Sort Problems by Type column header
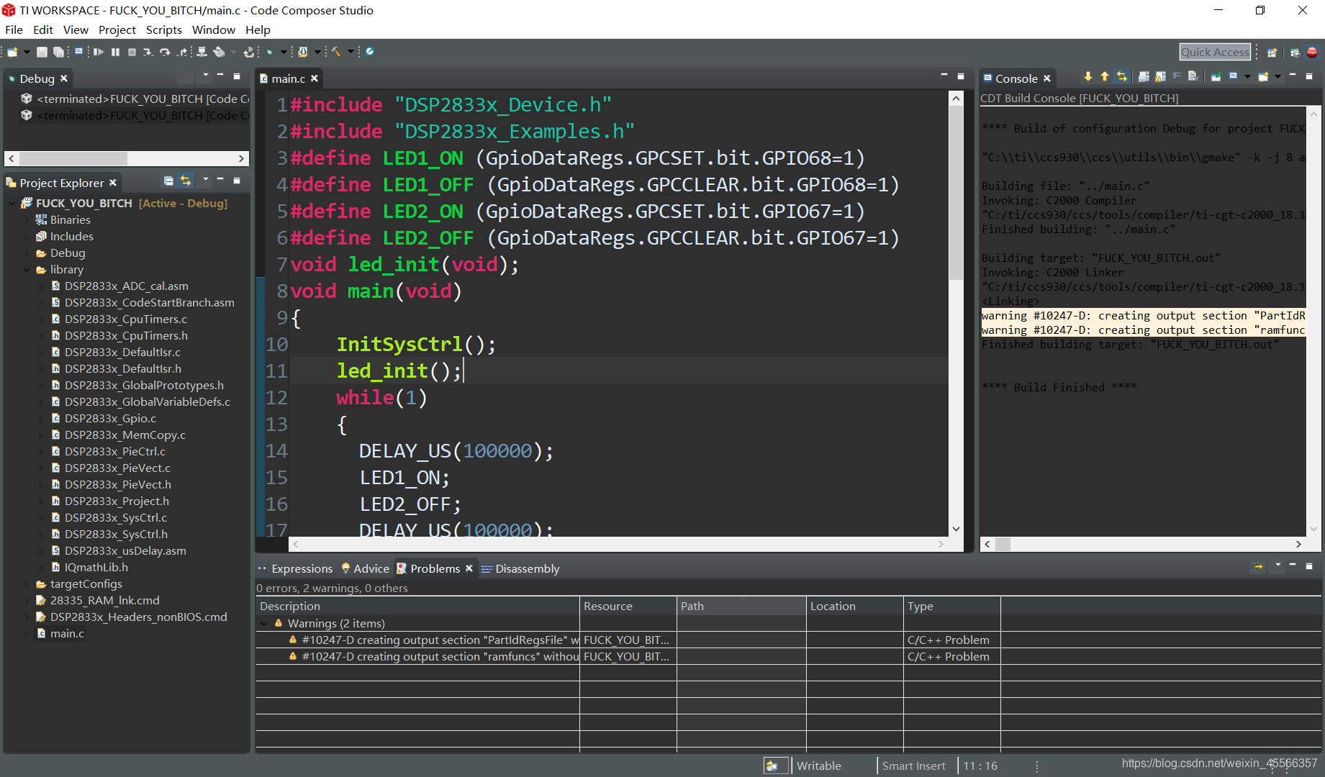This screenshot has width=1325, height=777. tap(952, 606)
